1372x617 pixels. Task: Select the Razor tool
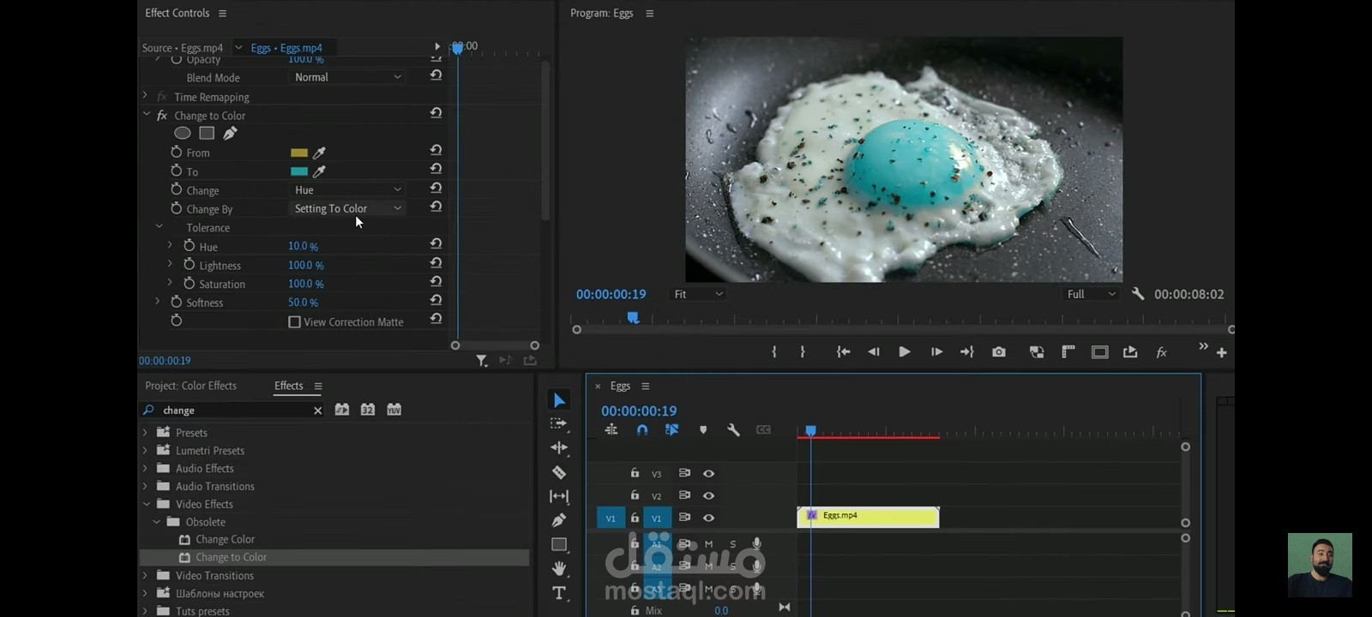(559, 472)
